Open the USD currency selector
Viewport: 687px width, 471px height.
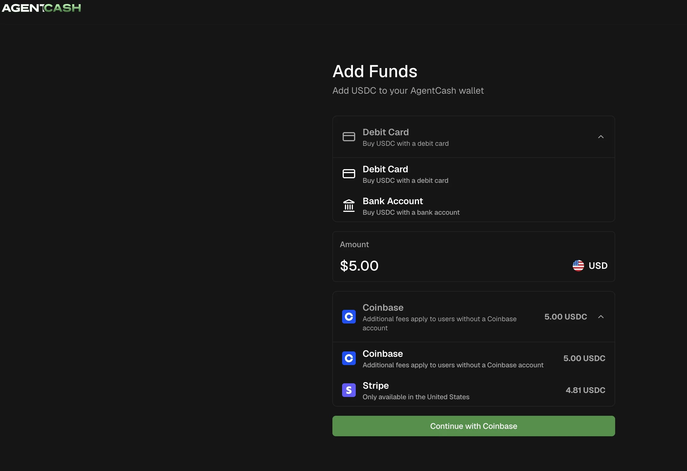coord(590,265)
